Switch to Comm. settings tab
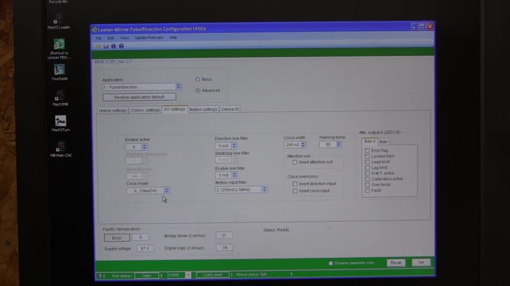Viewport: 510px width, 286px height. (x=145, y=110)
